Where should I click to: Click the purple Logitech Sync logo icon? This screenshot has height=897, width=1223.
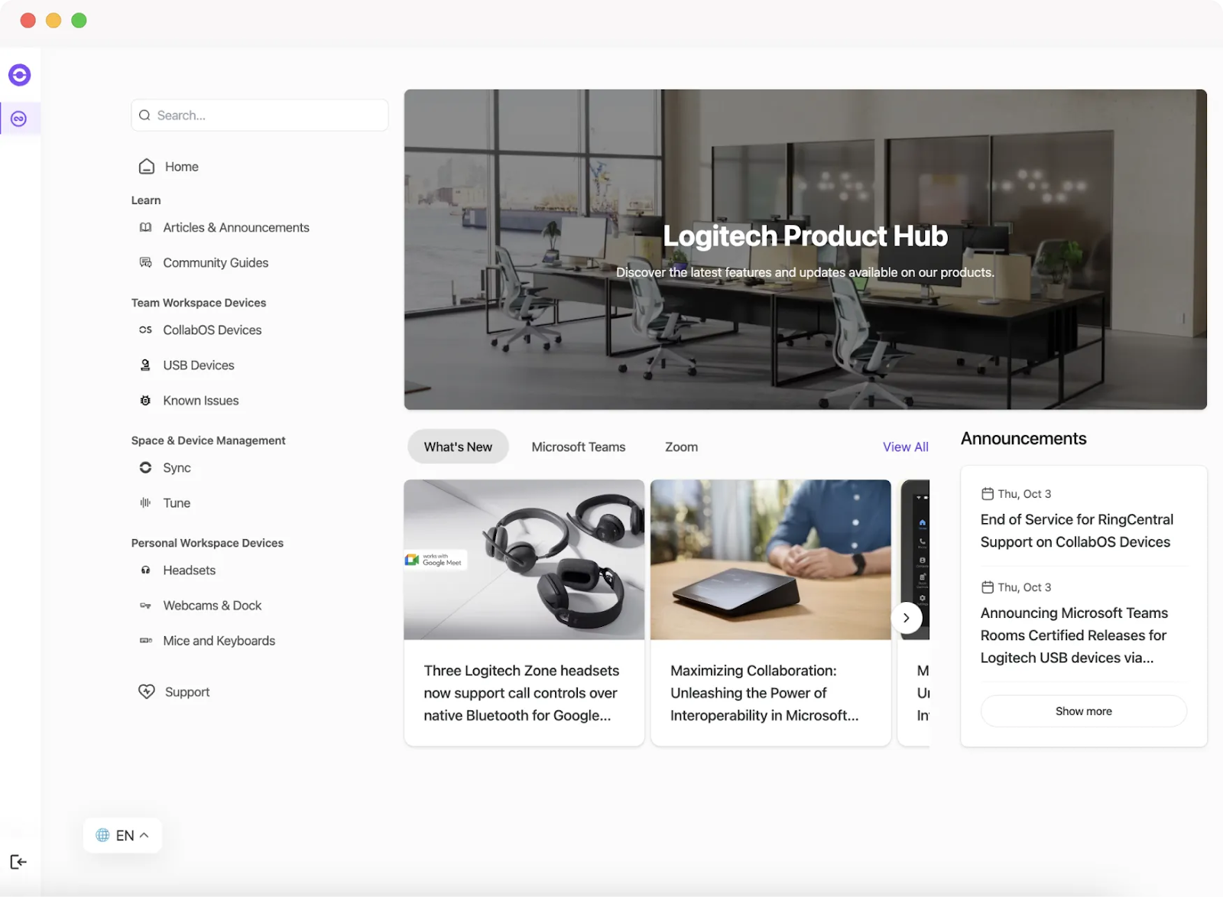click(20, 75)
